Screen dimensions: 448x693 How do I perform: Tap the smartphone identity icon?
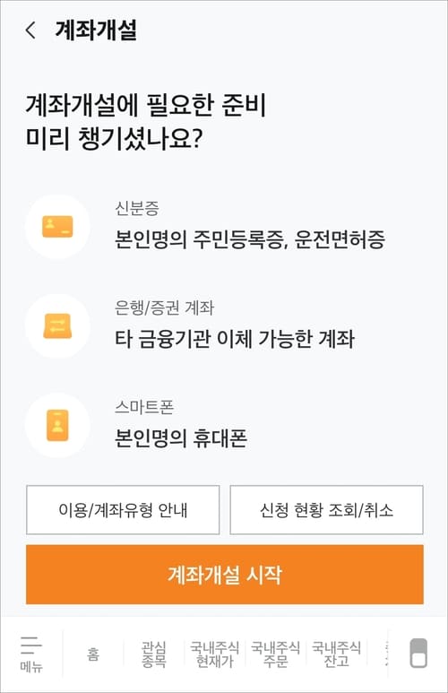pyautogui.click(x=57, y=426)
